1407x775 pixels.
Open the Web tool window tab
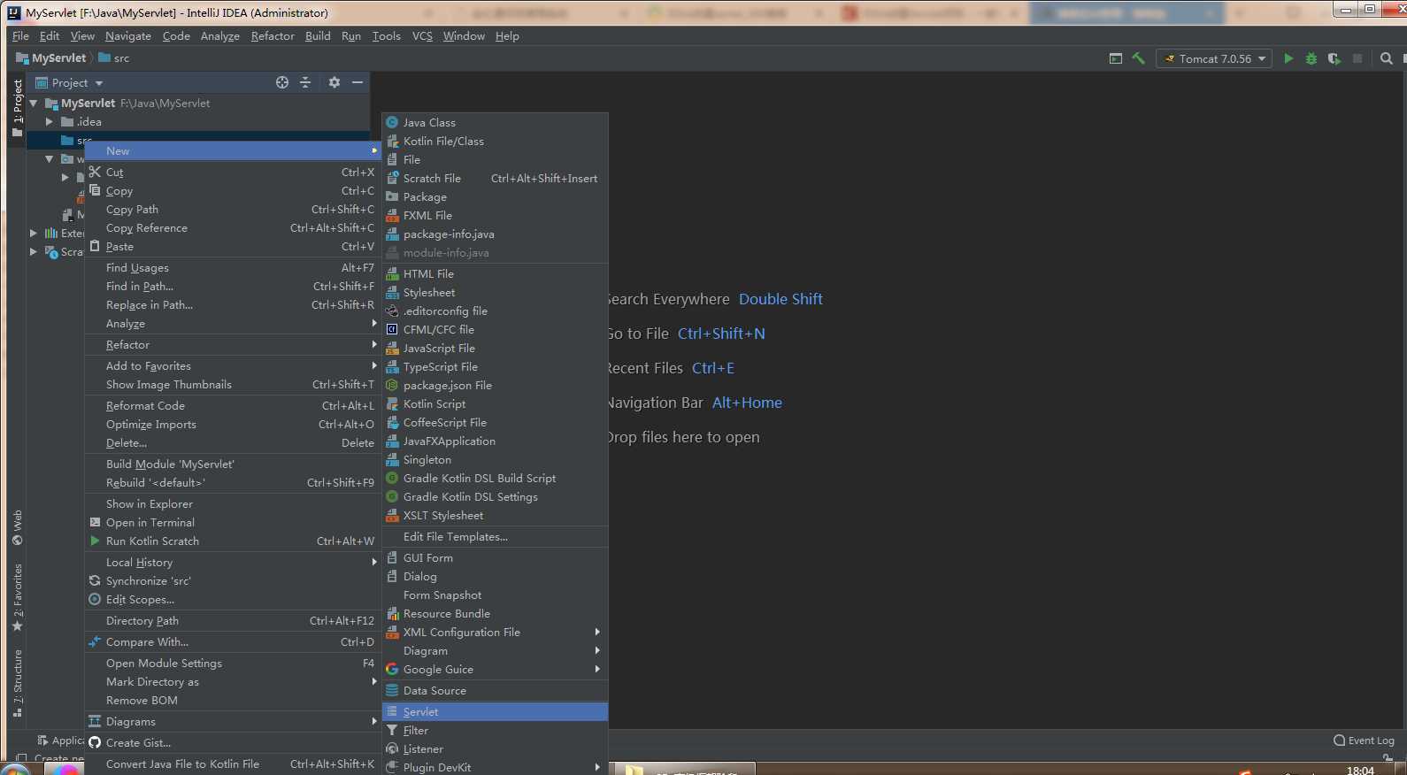pyautogui.click(x=17, y=527)
